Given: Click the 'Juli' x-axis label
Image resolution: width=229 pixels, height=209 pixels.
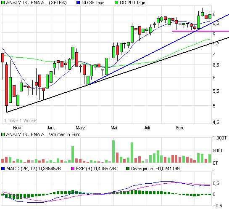Looking at the screenshot, I should (x=147, y=128).
